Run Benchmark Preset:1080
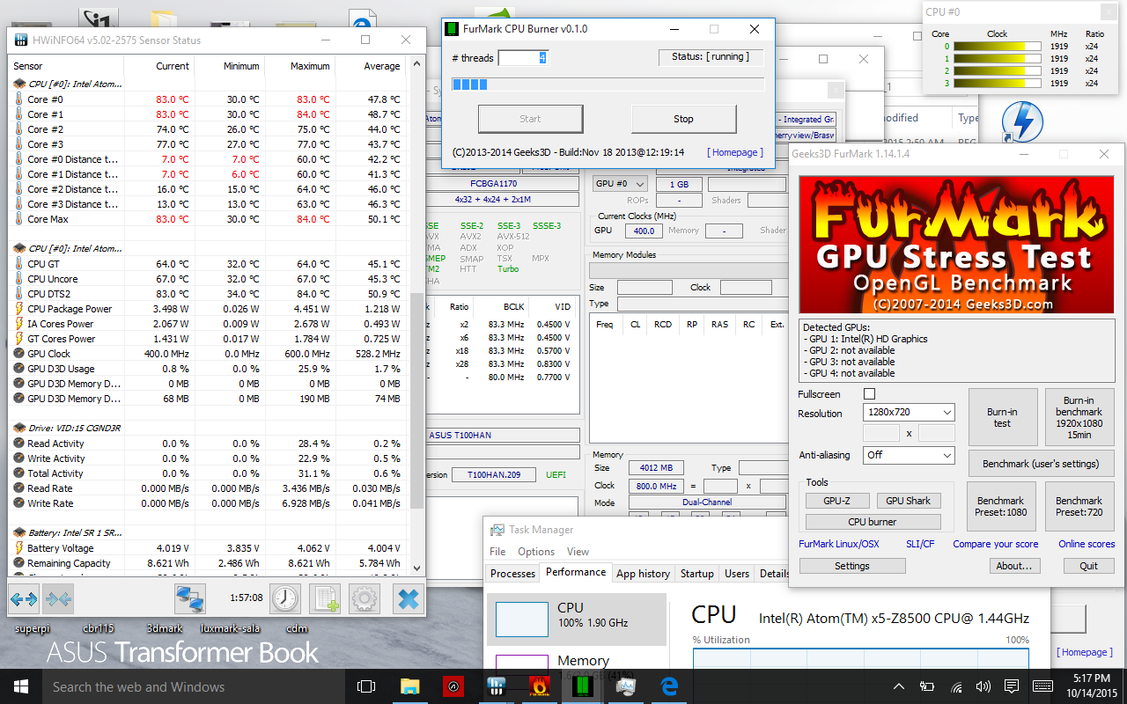Viewport: 1127px width, 704px height. click(x=1000, y=506)
